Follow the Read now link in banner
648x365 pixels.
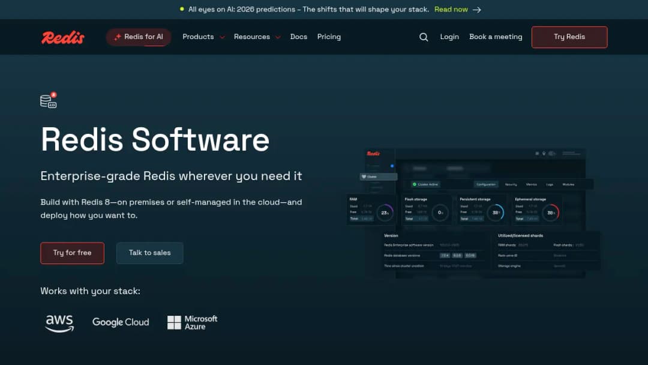coord(451,10)
